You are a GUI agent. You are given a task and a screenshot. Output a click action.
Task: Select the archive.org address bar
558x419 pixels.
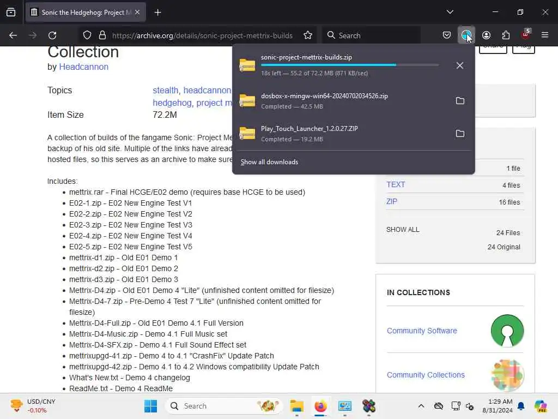[x=202, y=35]
